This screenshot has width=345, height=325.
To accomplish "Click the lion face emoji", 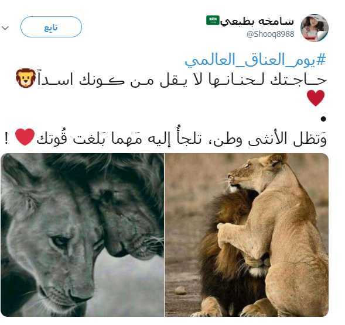I will click(26, 78).
